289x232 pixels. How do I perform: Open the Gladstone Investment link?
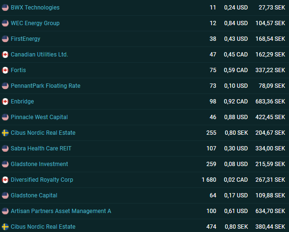[x=39, y=164]
